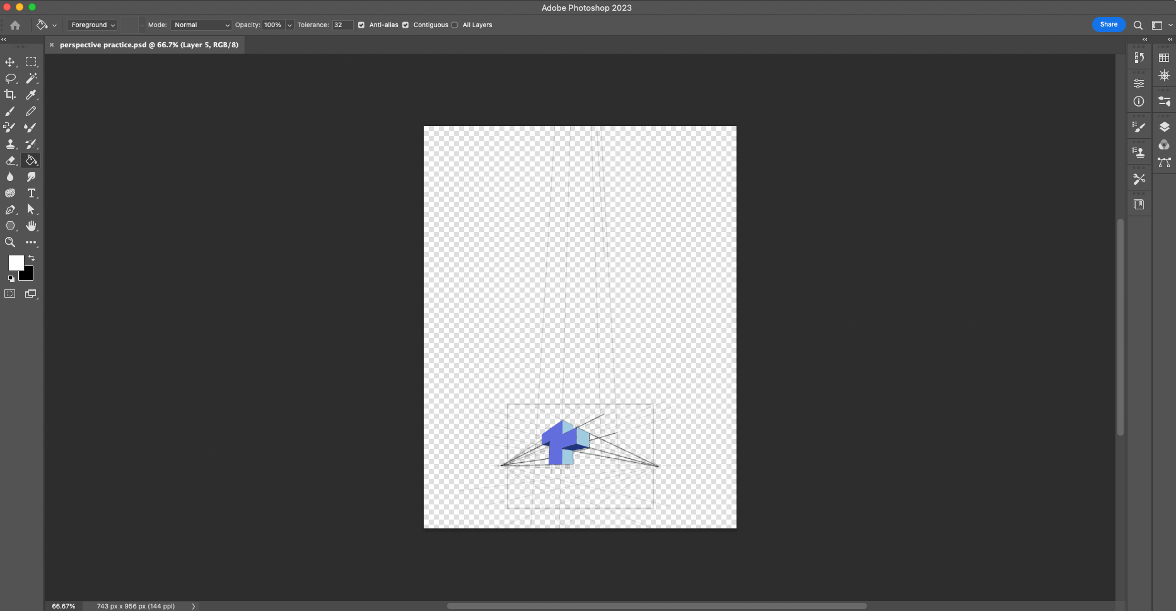Image resolution: width=1176 pixels, height=611 pixels.
Task: Expand the Mode Normal dropdown
Action: [x=201, y=25]
